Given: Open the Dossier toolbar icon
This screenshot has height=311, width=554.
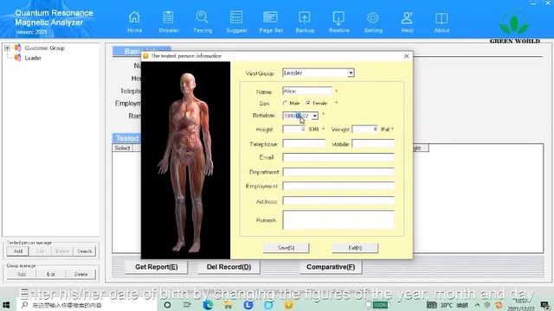Looking at the screenshot, I should pos(169,22).
